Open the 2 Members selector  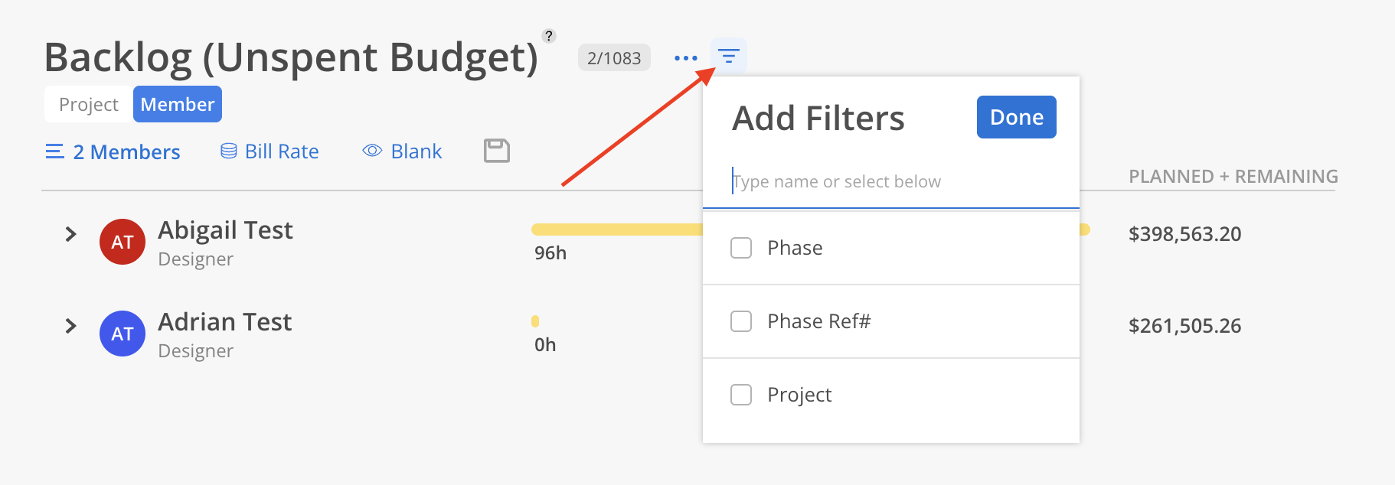click(x=113, y=151)
